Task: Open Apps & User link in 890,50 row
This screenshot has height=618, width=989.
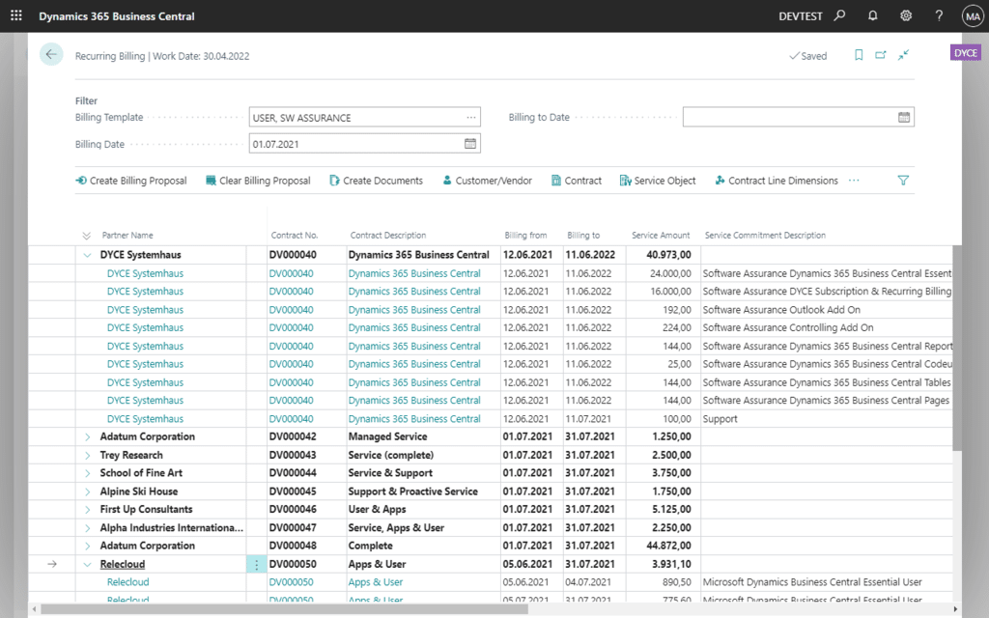Action: point(376,582)
